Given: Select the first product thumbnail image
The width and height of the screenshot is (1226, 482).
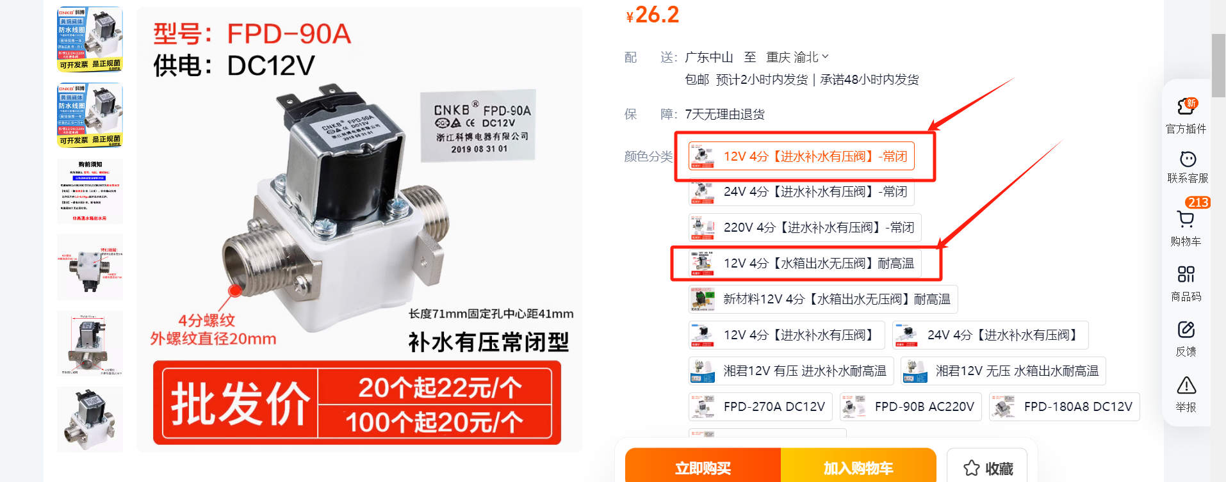Looking at the screenshot, I should point(90,39).
